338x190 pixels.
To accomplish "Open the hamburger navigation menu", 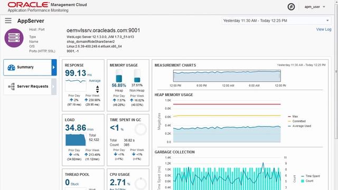I will tap(8, 21).
